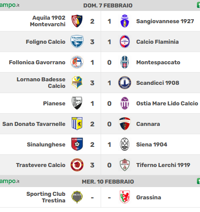Open the Sinalunghese team name link
Screen dimensions: 200x212
(46, 145)
